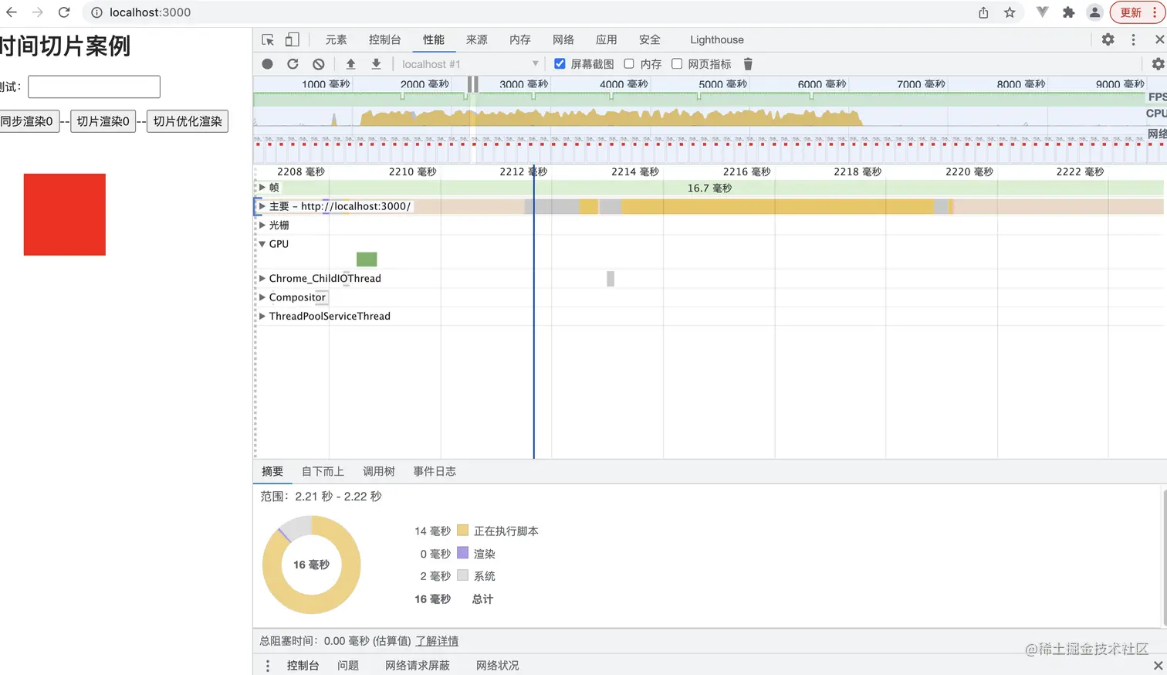Activate the inspect element picker

[x=268, y=39]
